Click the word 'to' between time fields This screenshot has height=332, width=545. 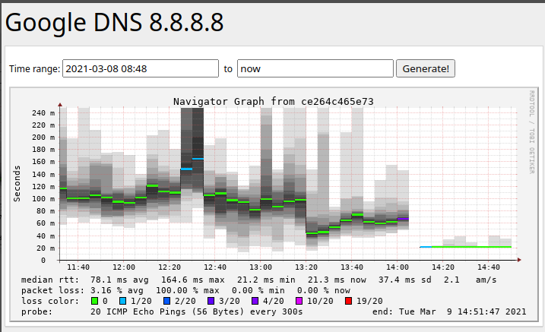tap(228, 69)
